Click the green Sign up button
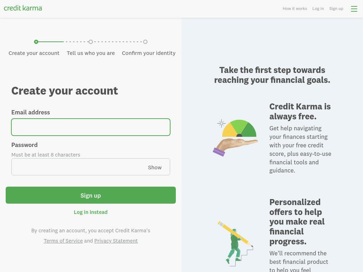This screenshot has height=272, width=363. pyautogui.click(x=91, y=195)
